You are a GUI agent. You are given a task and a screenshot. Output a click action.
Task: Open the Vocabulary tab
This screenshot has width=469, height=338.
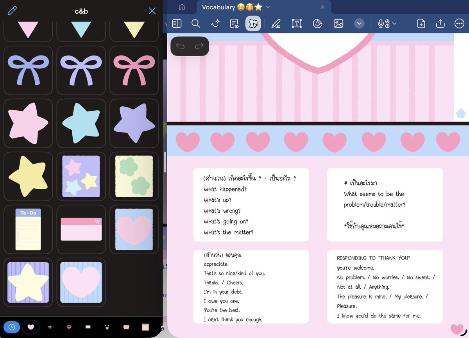click(x=264, y=7)
